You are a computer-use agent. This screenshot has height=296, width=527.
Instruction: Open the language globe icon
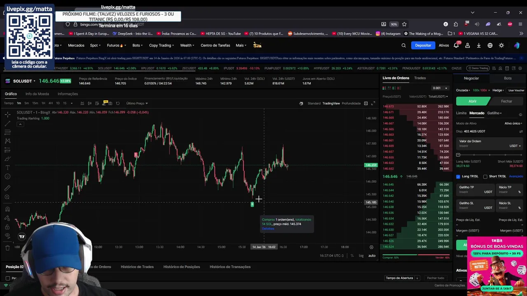(x=490, y=46)
